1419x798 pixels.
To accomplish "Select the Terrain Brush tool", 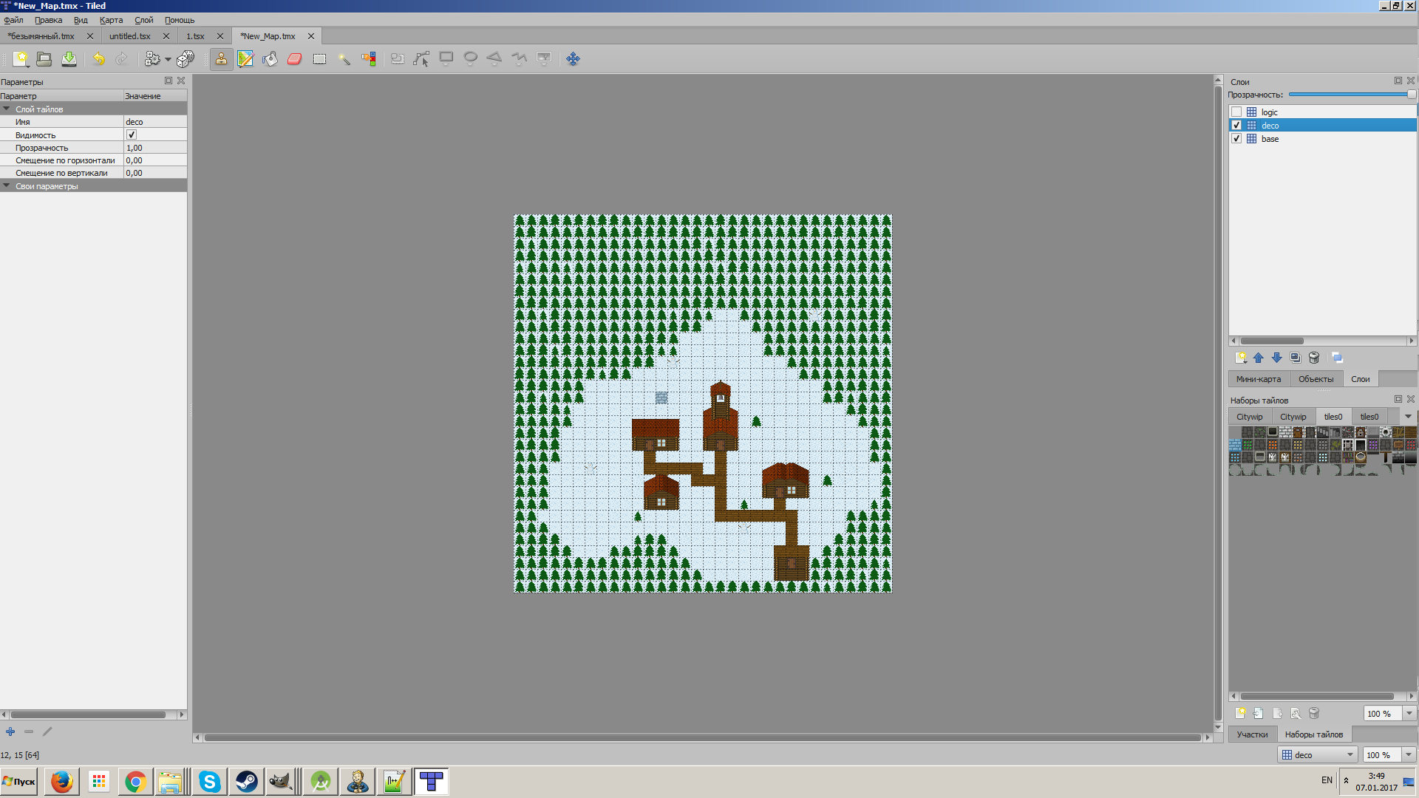I will (245, 59).
